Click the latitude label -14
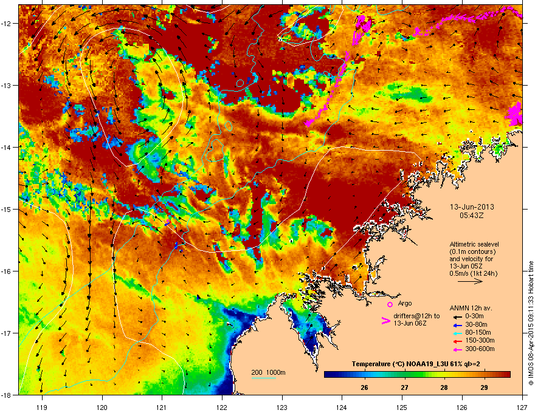 [x=7, y=148]
